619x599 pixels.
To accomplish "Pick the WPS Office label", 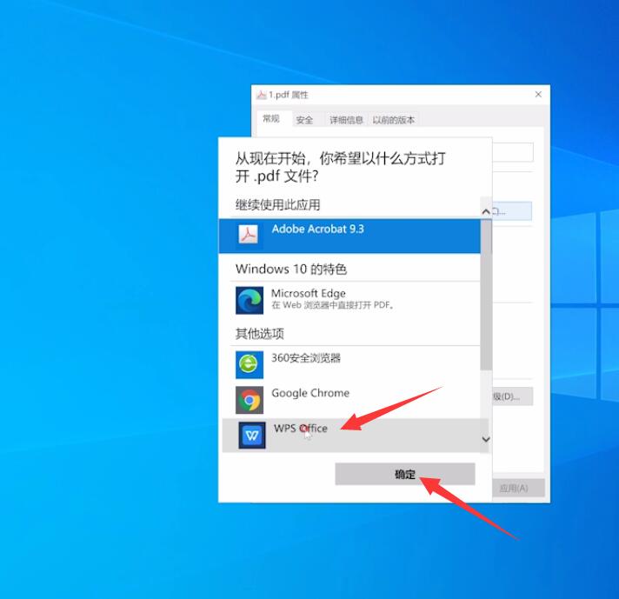I will point(301,428).
